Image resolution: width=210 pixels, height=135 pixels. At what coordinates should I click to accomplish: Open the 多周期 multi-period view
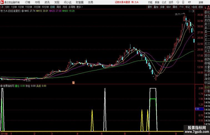coord(72,7)
